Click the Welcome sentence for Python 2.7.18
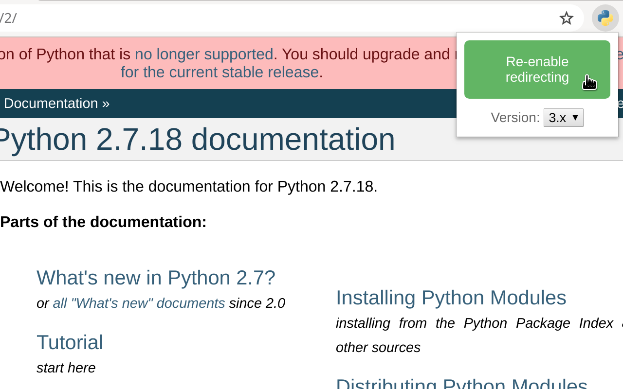623x389 pixels. pos(189,186)
